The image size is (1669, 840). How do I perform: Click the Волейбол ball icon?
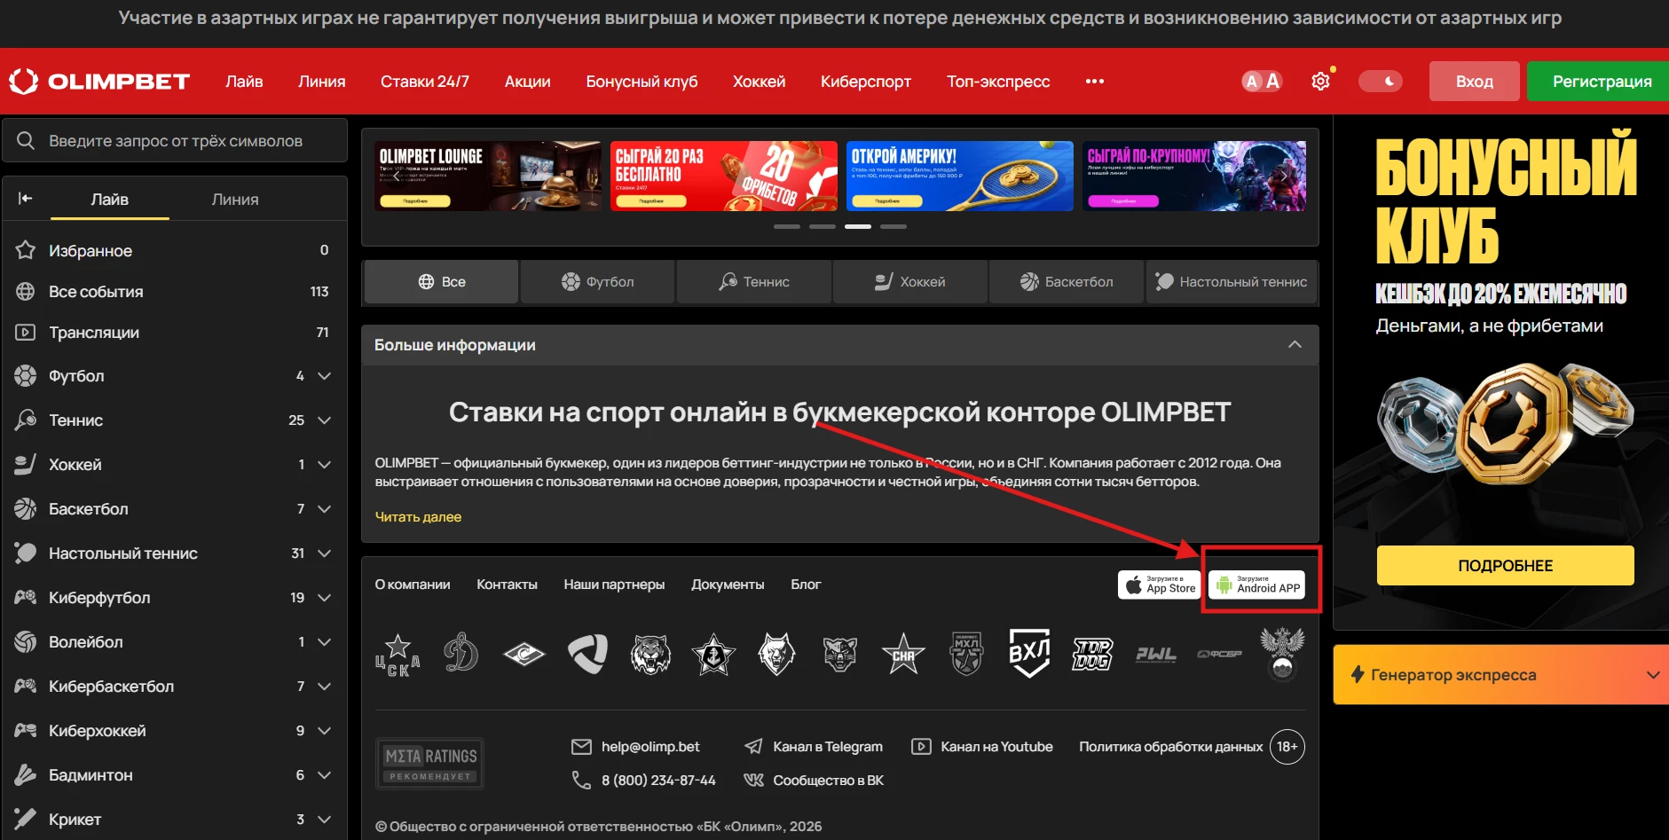26,642
